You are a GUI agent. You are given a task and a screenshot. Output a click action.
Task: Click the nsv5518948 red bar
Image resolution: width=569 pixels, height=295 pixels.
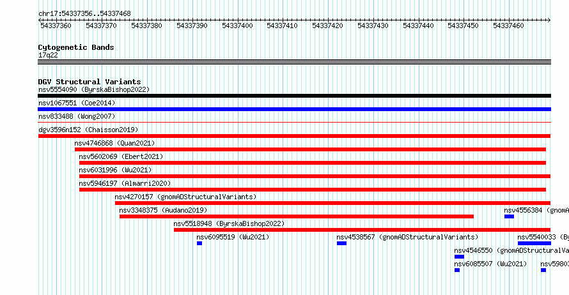(362, 230)
